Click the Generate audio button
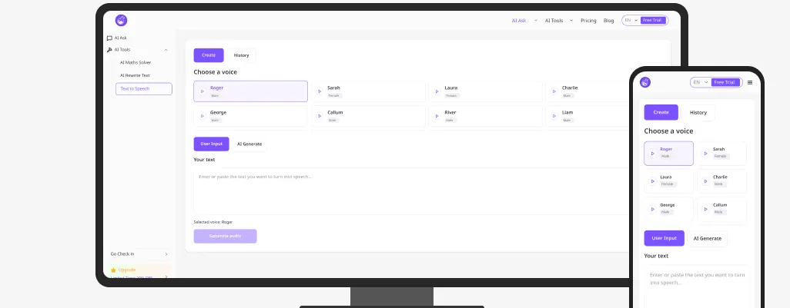 click(x=225, y=236)
